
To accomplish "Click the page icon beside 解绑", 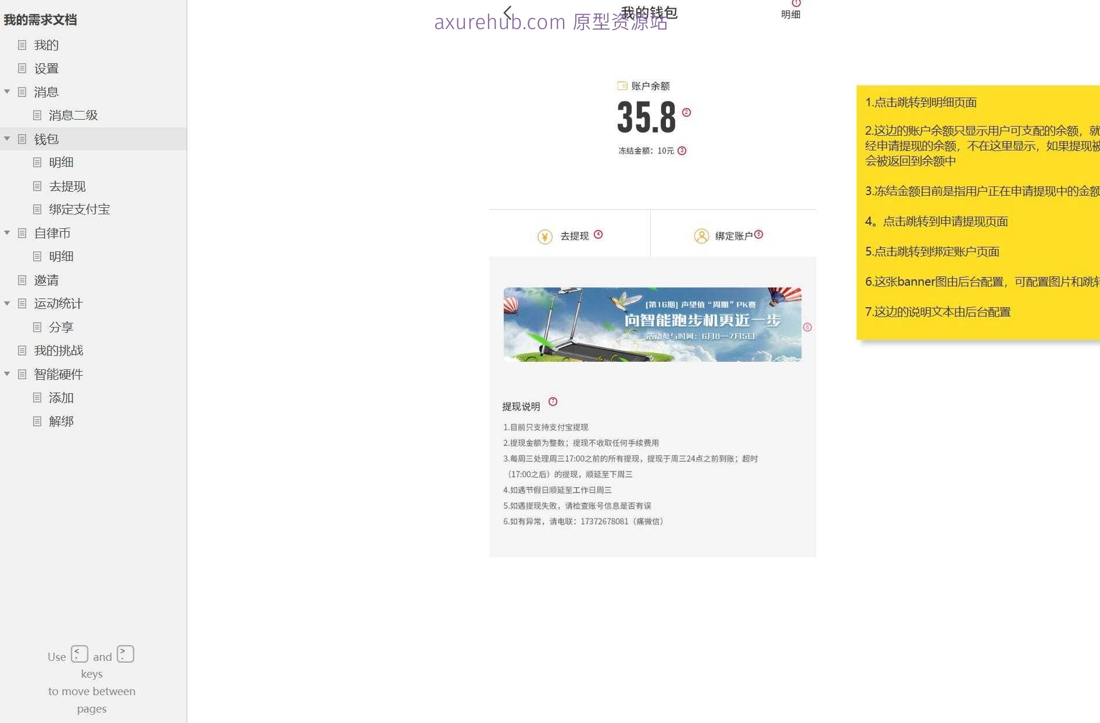I will pyautogui.click(x=37, y=421).
